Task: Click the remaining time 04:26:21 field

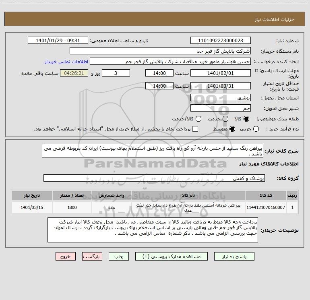Action: pos(74,73)
